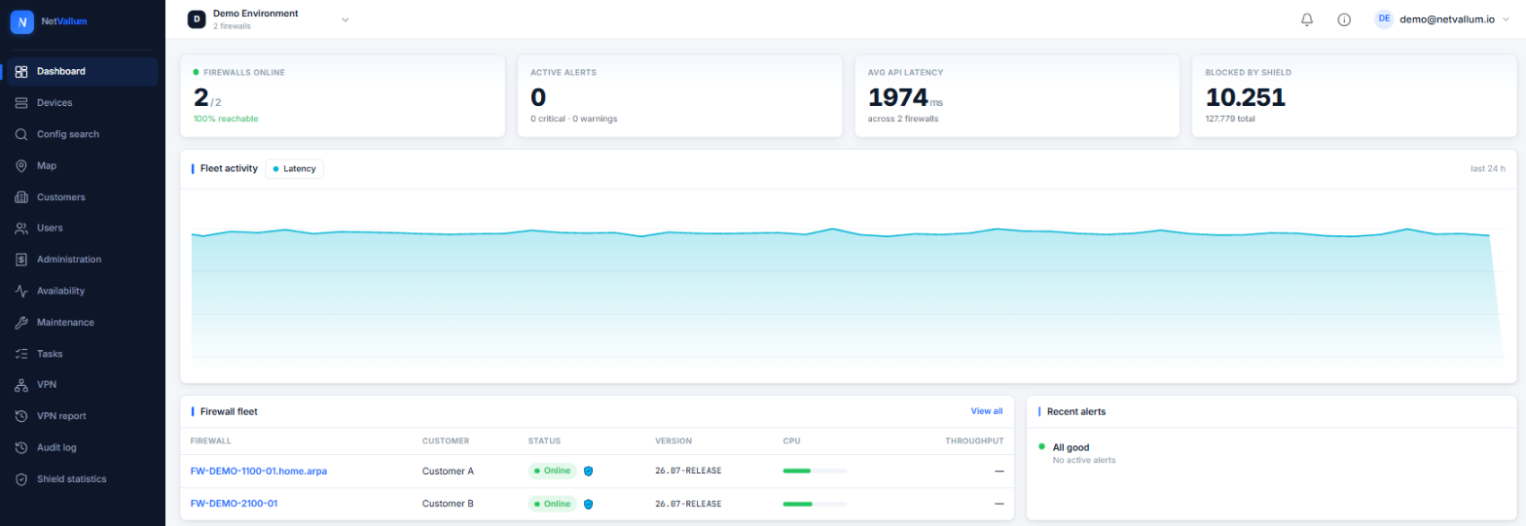Open VPN menu item
This screenshot has width=1526, height=526.
pos(83,385)
